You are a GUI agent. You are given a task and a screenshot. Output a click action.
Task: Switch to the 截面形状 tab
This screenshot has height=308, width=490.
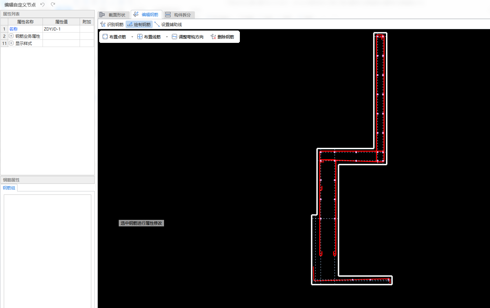pyautogui.click(x=114, y=15)
